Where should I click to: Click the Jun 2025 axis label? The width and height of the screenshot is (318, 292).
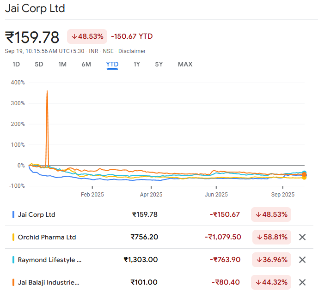pos(216,195)
